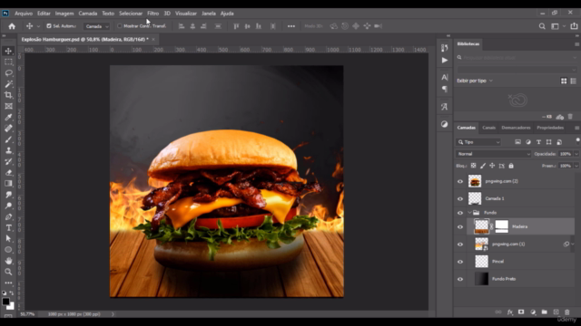
Task: Create new adjustment layer icon
Action: [x=533, y=312]
